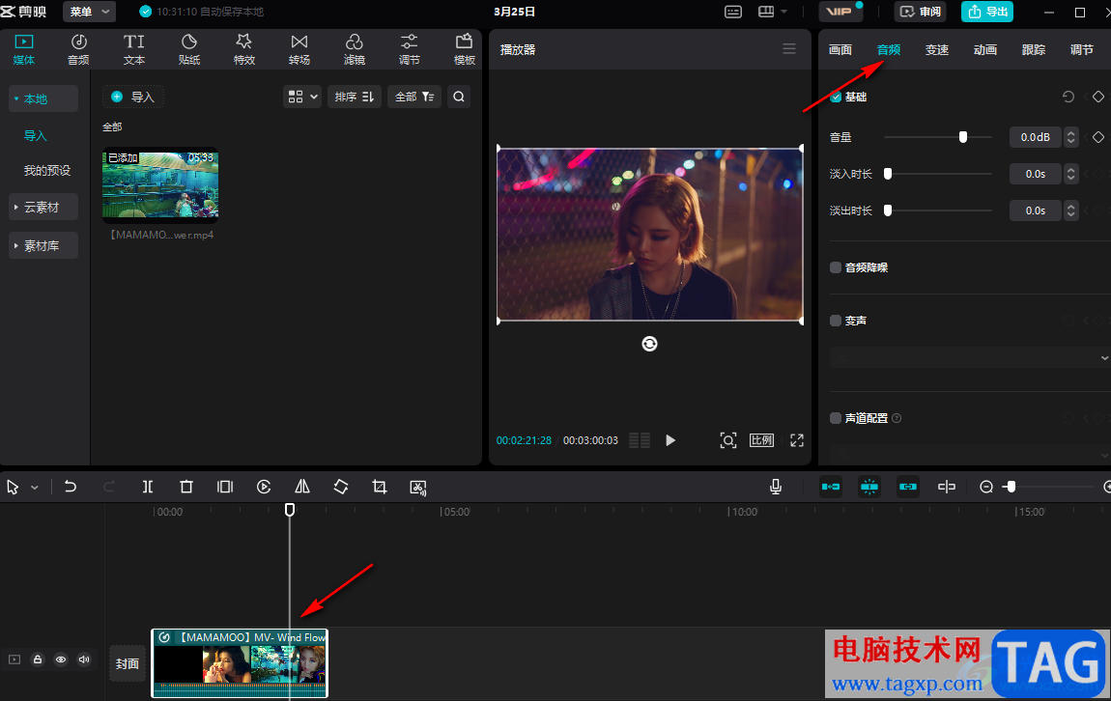The width and height of the screenshot is (1111, 701).
Task: Zoom out the timeline with minus icon
Action: coord(986,488)
